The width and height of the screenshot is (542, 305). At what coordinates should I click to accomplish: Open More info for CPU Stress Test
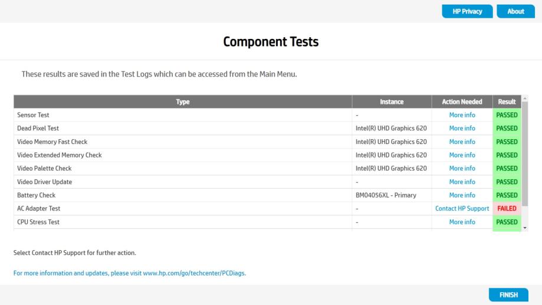point(462,222)
